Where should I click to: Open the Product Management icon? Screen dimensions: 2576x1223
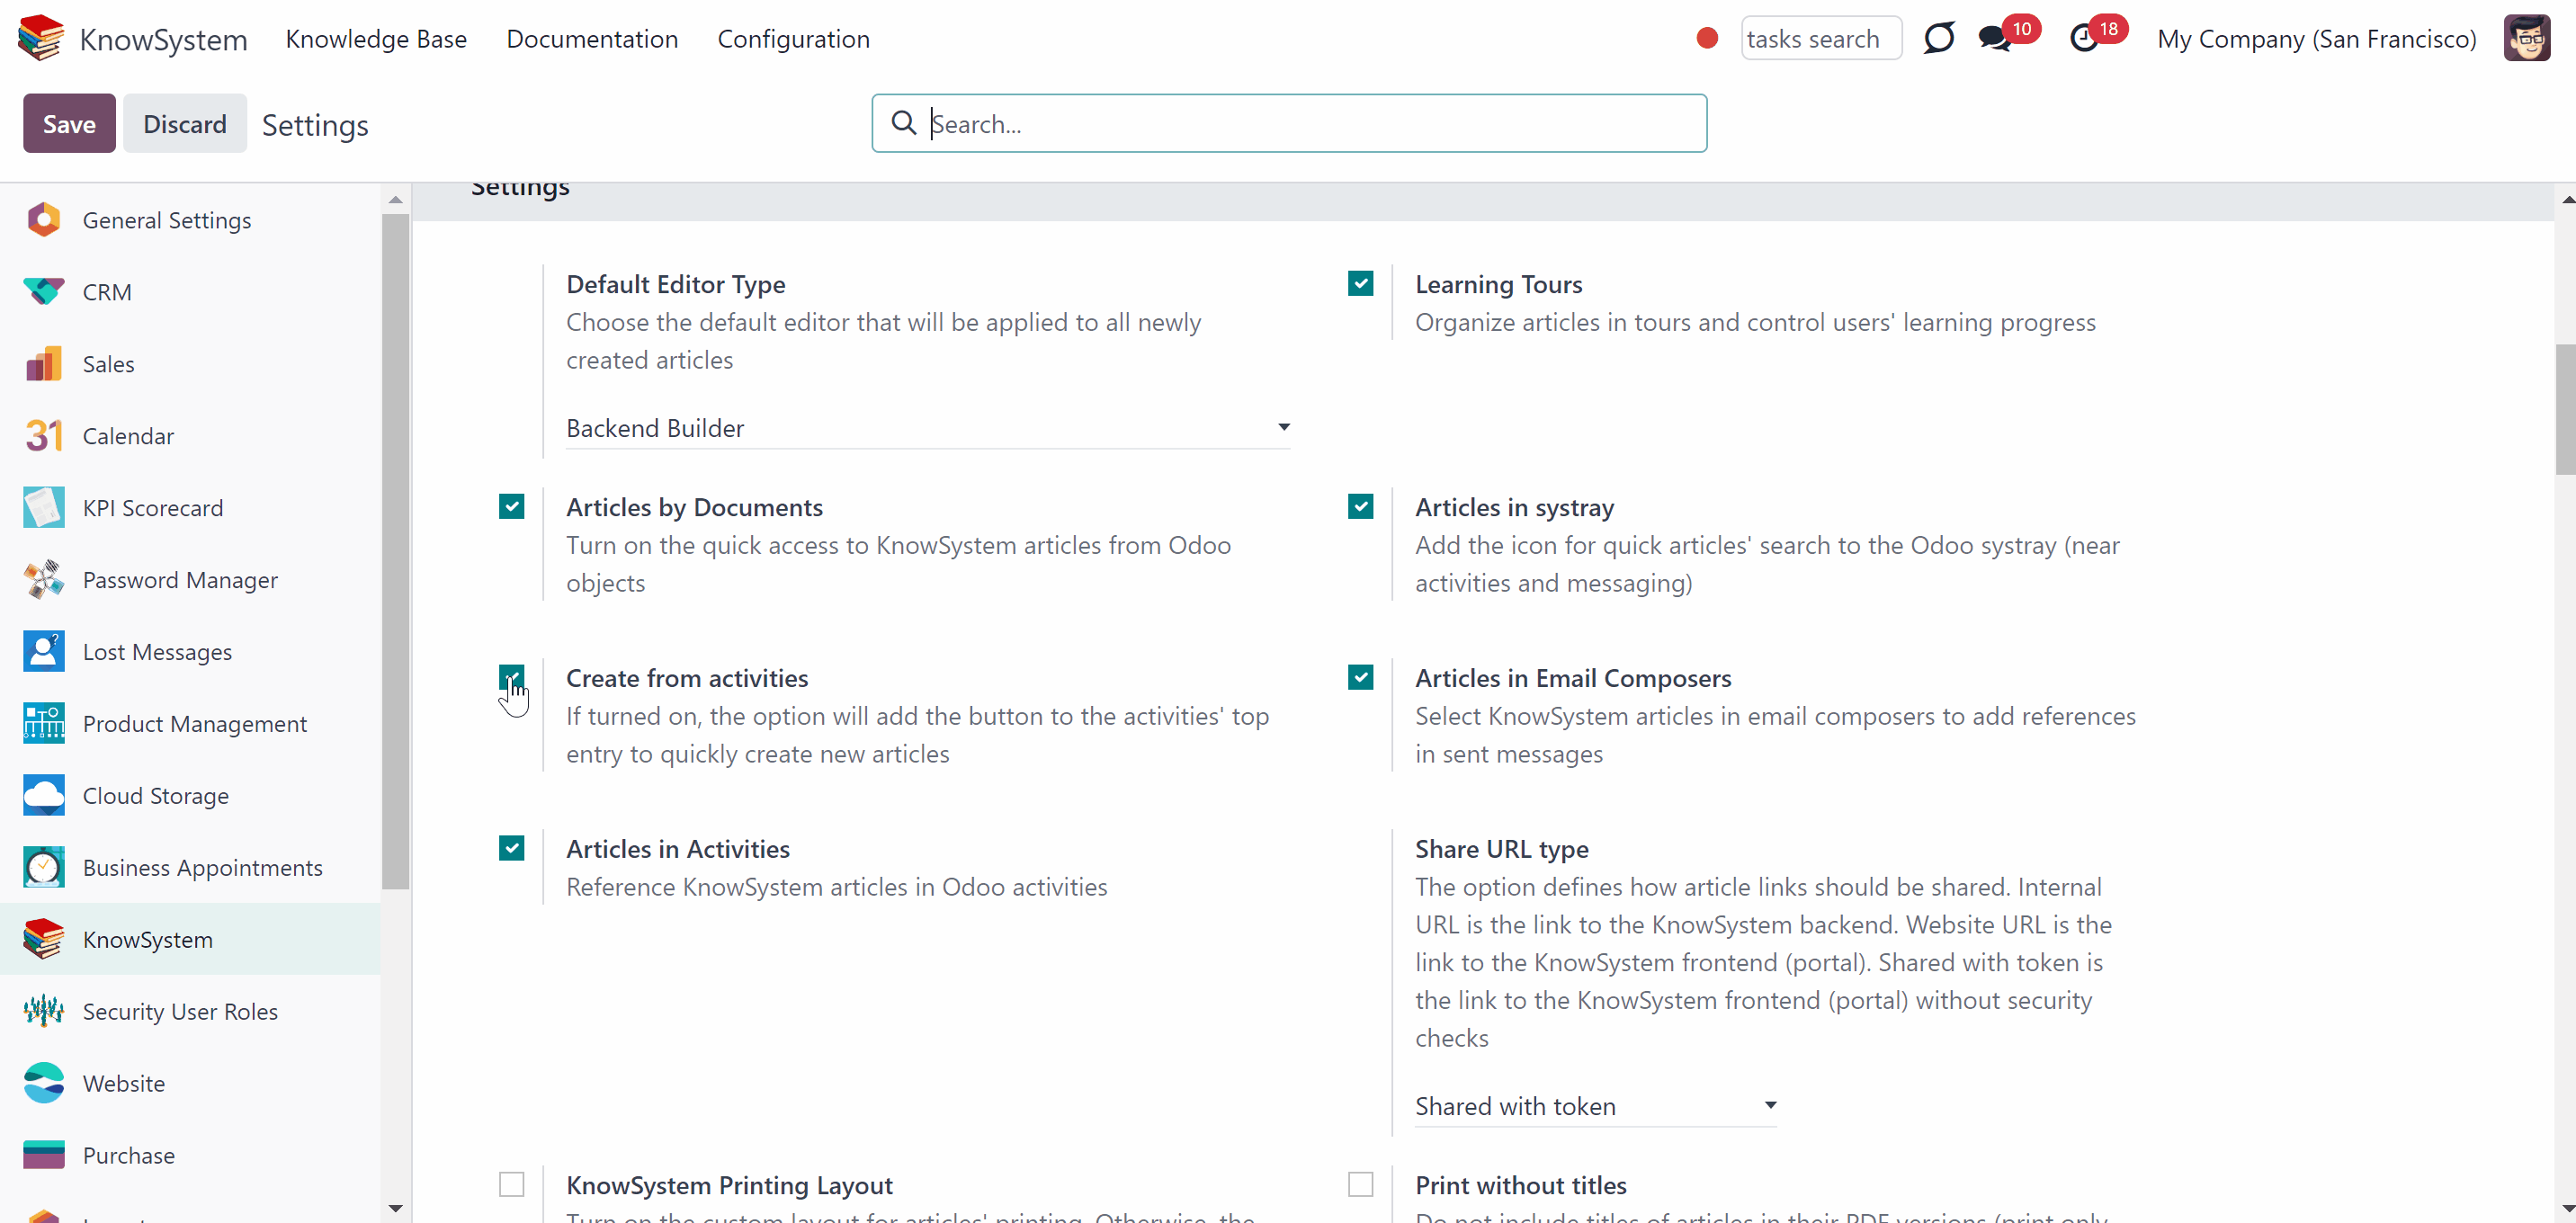pyautogui.click(x=44, y=724)
